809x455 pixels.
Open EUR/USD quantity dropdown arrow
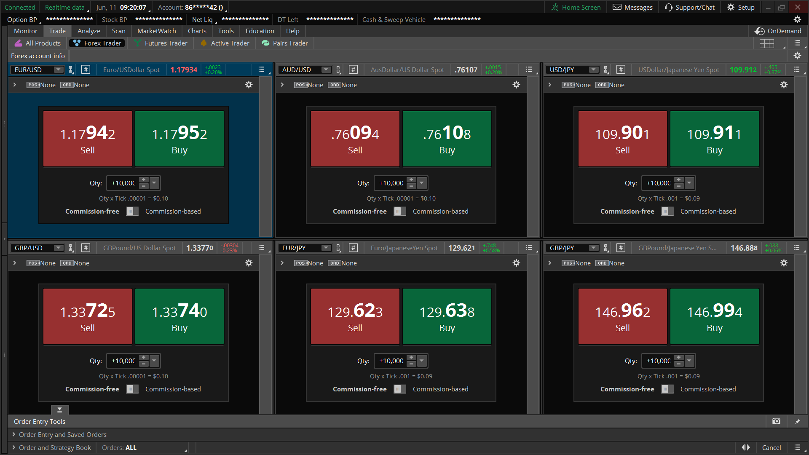(154, 183)
